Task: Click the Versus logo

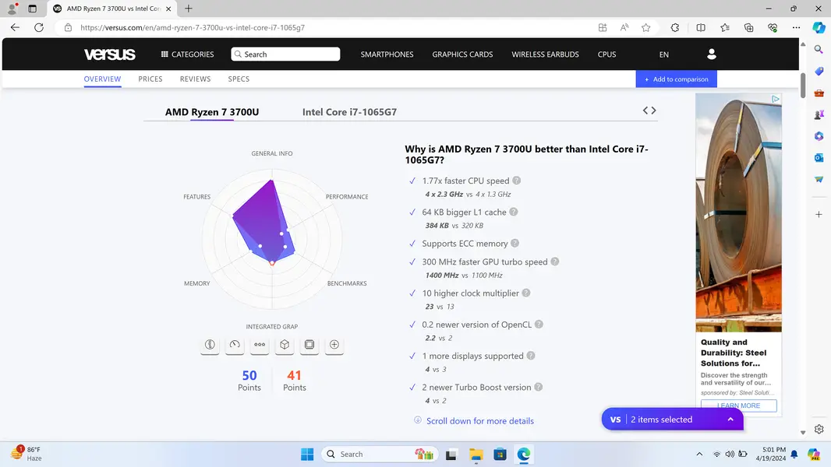Action: click(110, 54)
